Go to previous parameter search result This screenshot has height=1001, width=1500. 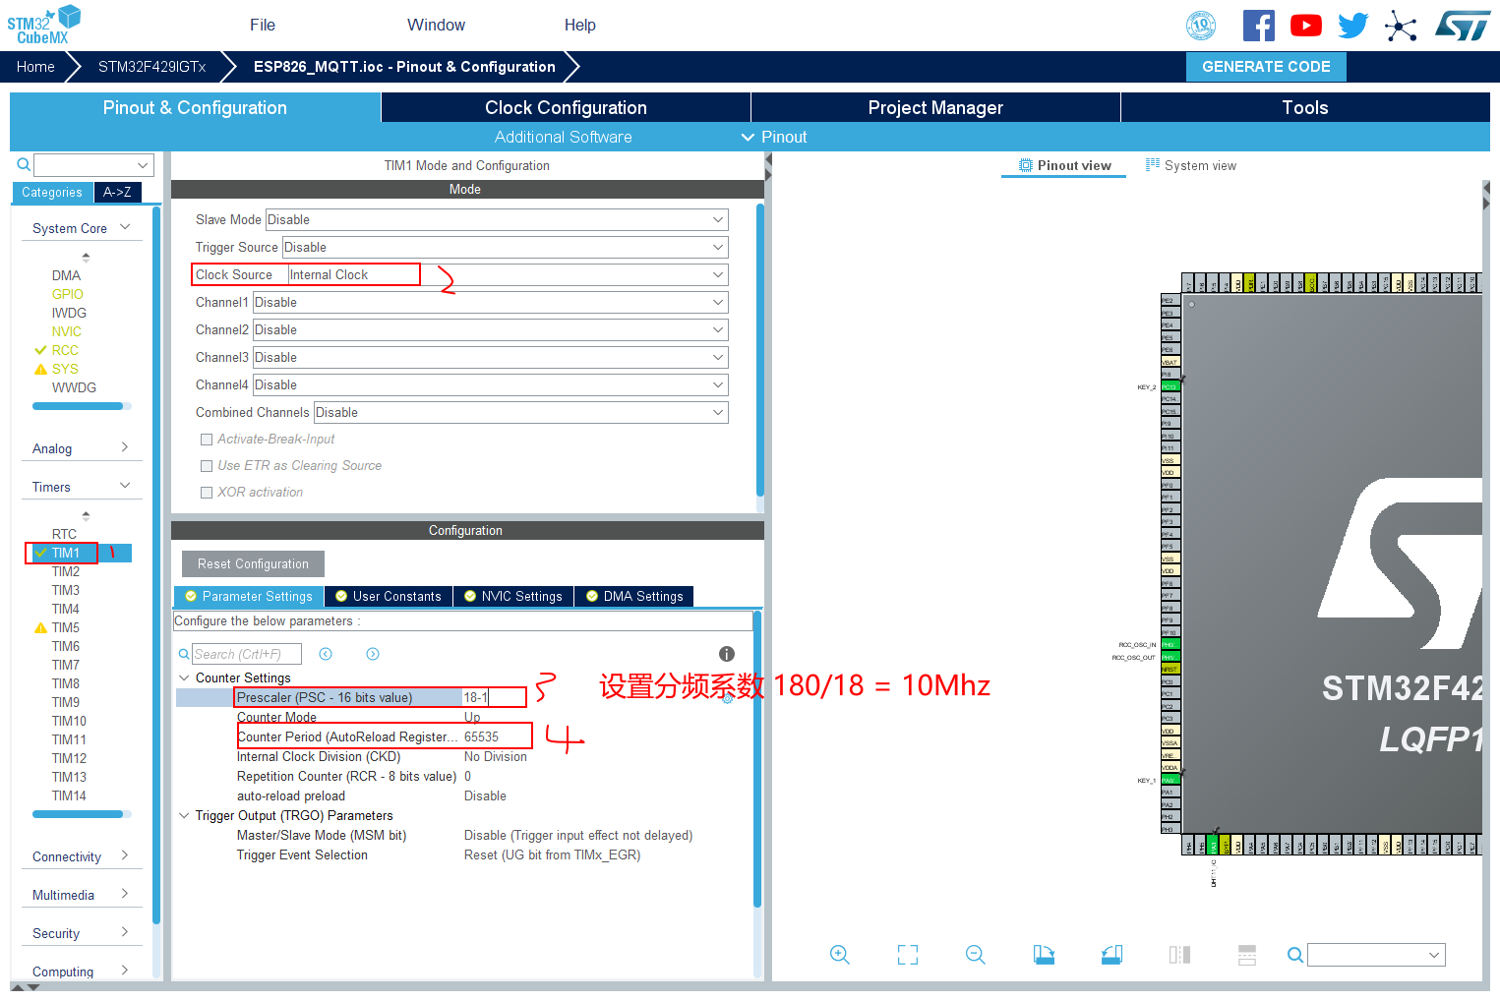326,654
